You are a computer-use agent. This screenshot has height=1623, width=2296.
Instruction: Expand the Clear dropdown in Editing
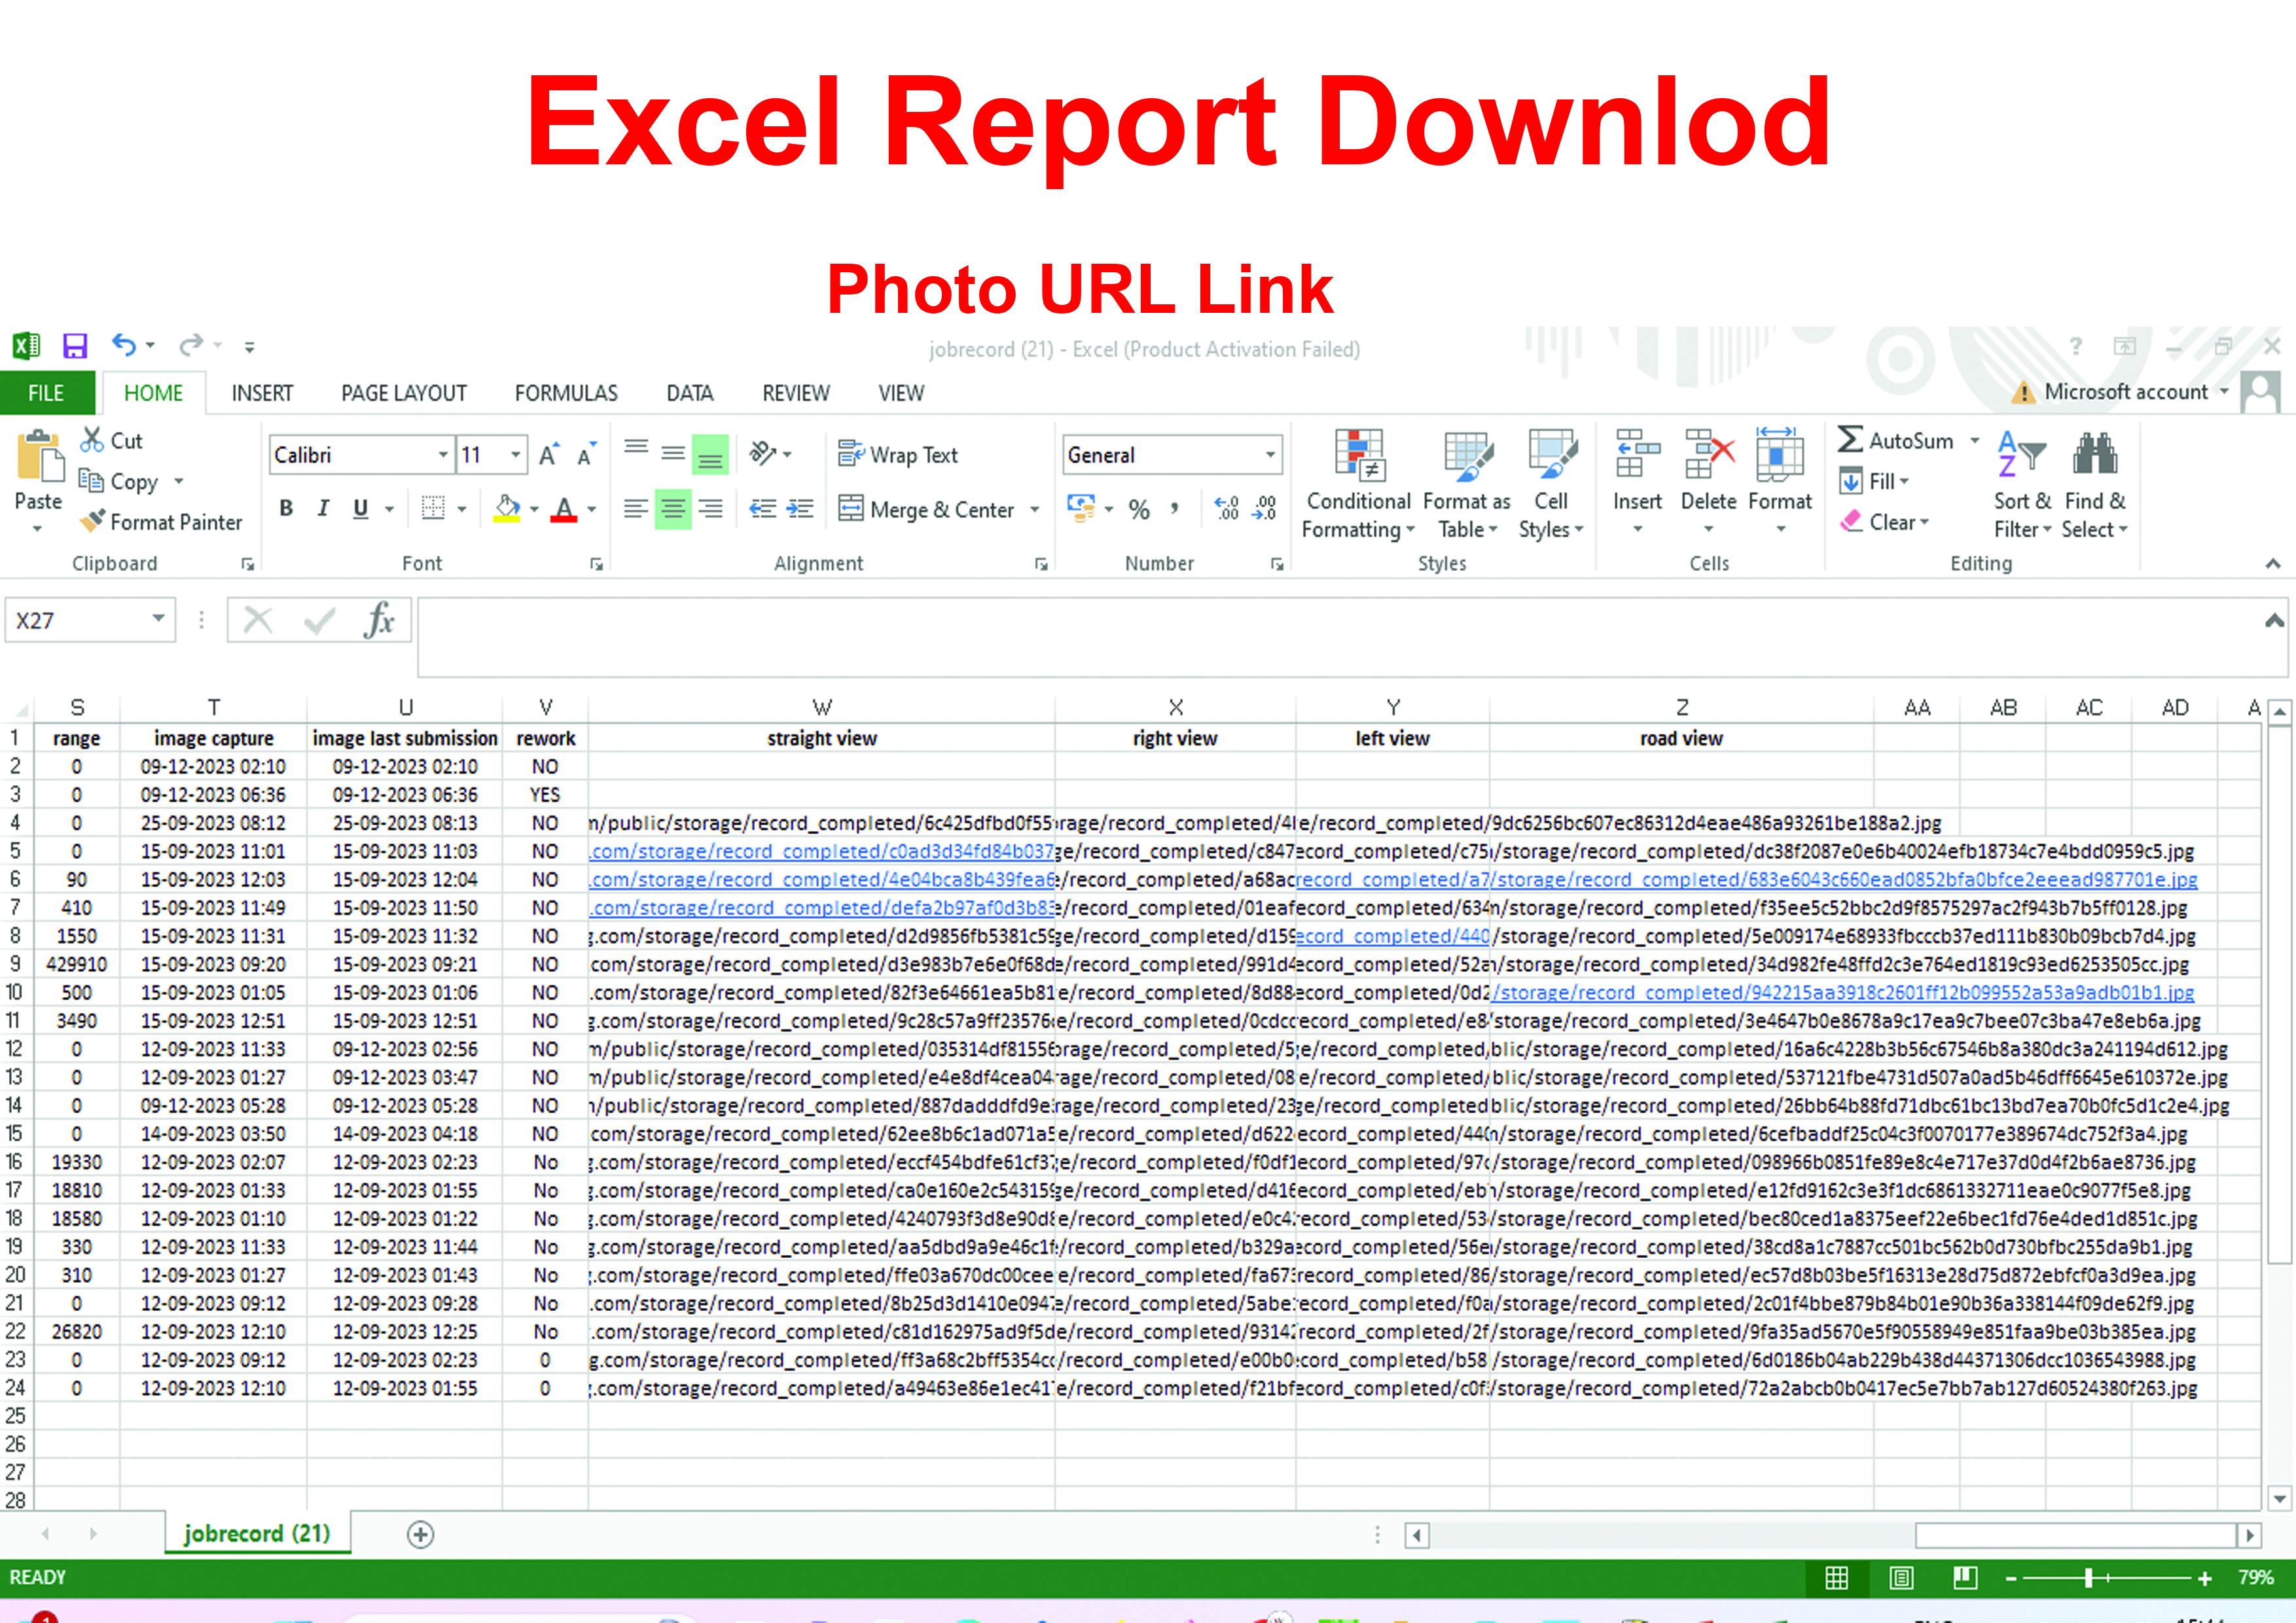1924,522
